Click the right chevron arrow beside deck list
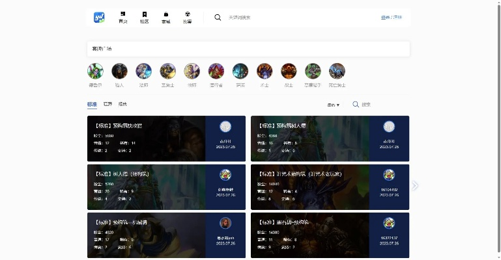This screenshot has height=260, width=501. pos(414,186)
